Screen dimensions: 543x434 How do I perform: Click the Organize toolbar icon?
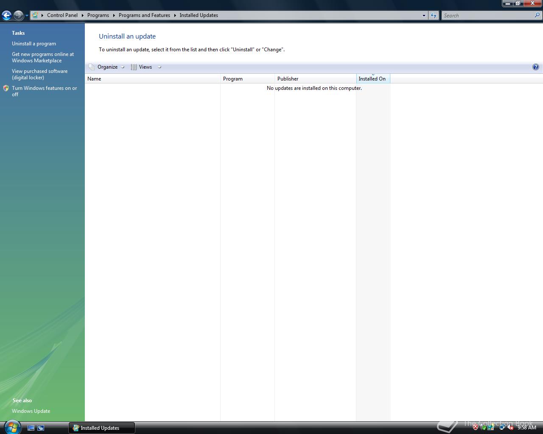[x=91, y=67]
